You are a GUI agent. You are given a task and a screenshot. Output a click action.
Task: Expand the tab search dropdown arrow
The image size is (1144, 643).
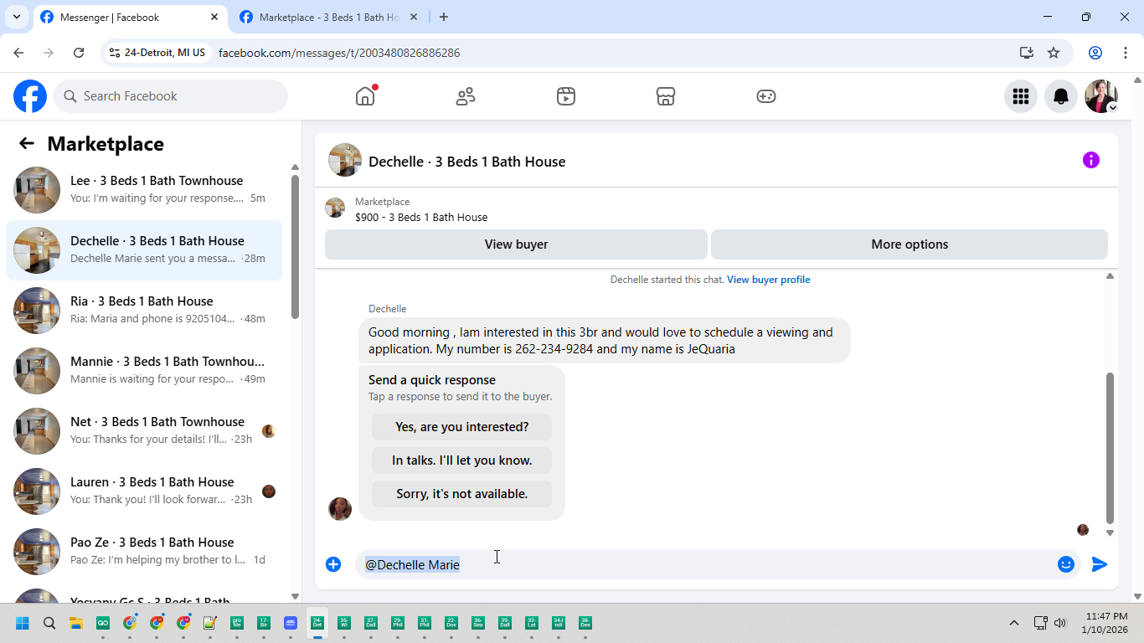[16, 17]
